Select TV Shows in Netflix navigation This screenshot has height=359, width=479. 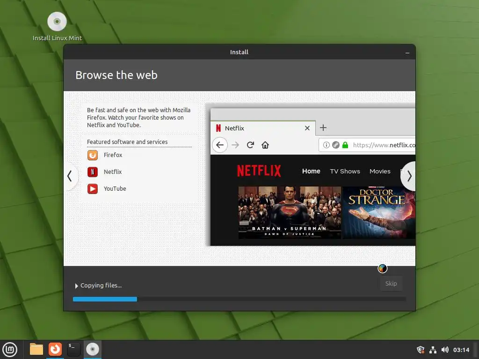[x=345, y=171]
